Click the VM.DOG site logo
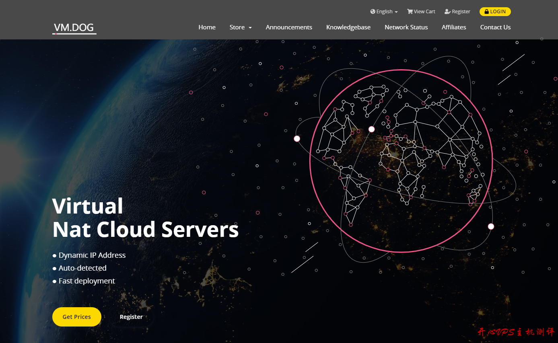This screenshot has height=343, width=558. click(x=74, y=28)
